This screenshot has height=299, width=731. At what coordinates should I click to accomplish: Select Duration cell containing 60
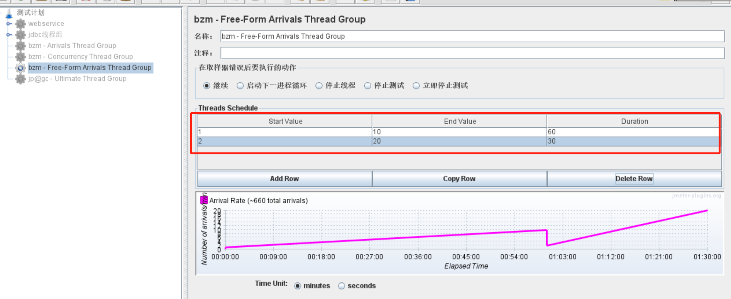click(633, 132)
